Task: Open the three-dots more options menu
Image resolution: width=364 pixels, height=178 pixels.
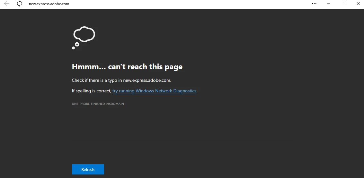Action: pos(314,4)
